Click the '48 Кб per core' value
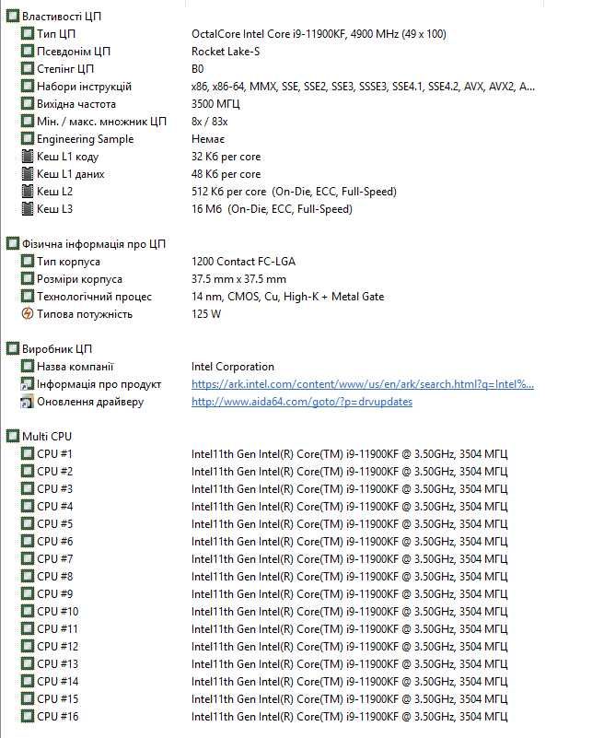 pyautogui.click(x=226, y=174)
